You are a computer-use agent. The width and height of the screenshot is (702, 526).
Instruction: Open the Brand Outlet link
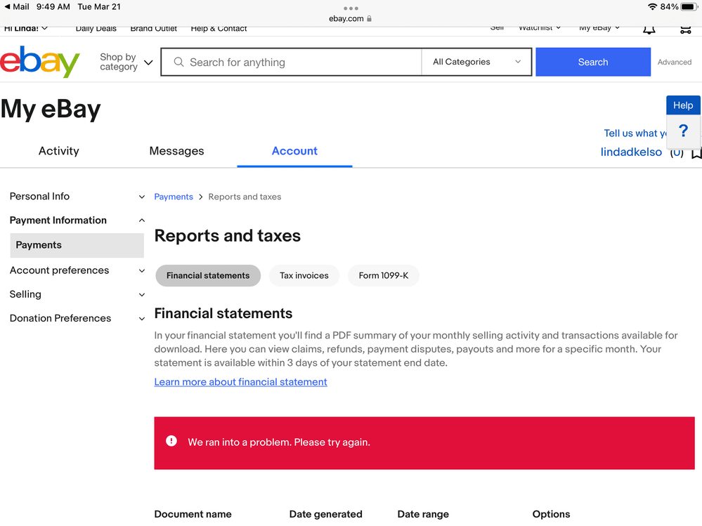coord(154,29)
